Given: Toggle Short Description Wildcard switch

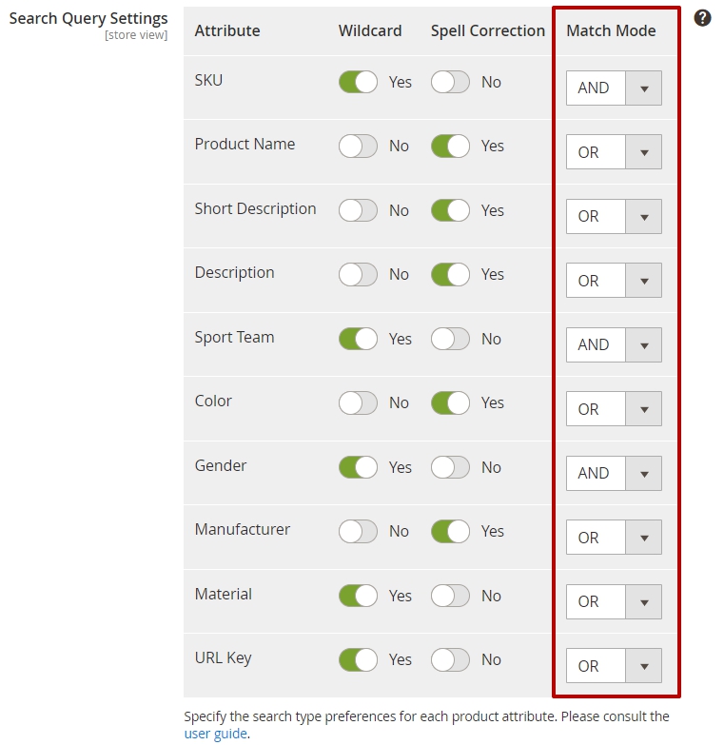Looking at the screenshot, I should (x=358, y=210).
